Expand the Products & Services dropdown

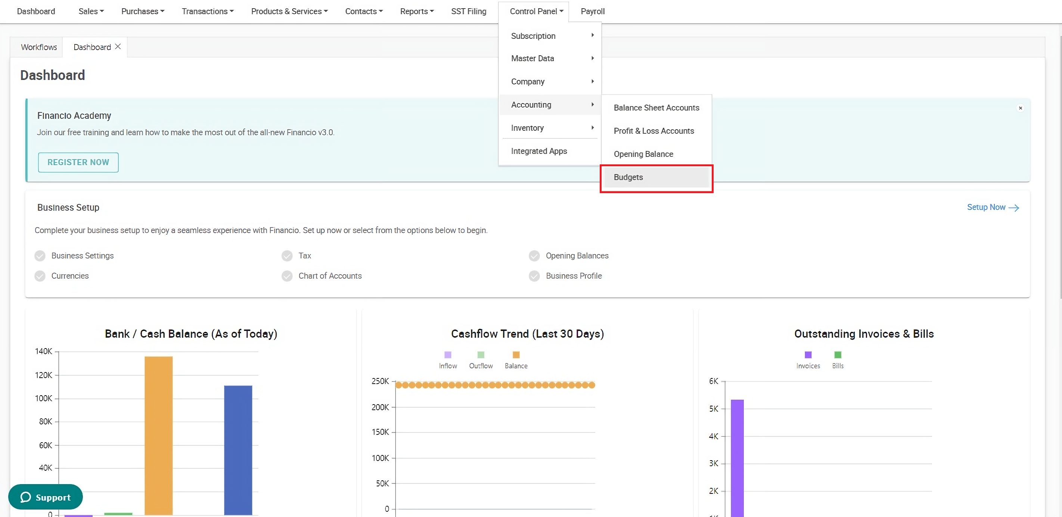289,11
